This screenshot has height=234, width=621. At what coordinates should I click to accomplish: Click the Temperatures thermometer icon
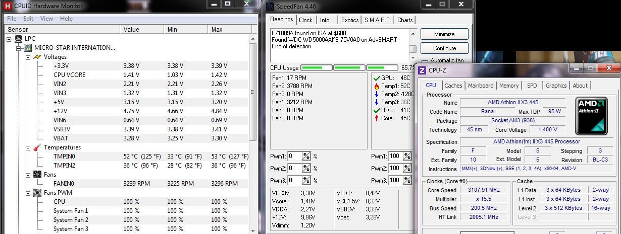[37, 147]
